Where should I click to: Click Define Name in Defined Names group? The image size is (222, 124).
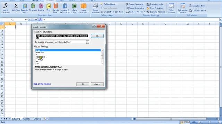click(x=109, y=4)
